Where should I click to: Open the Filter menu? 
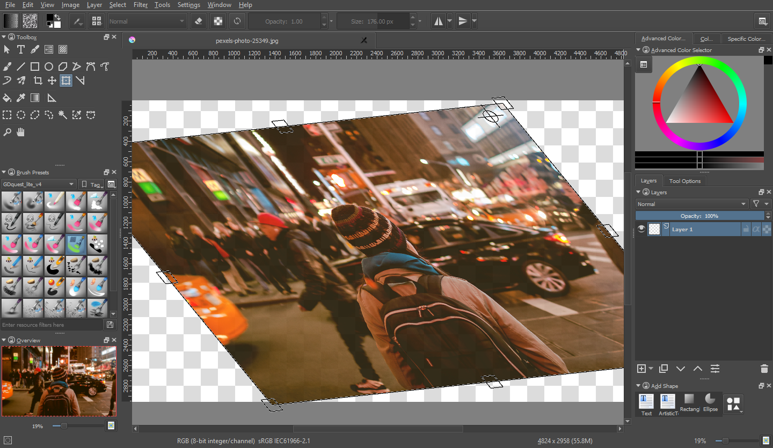click(x=140, y=5)
